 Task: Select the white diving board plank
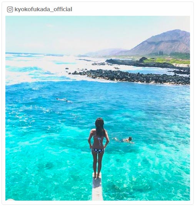tap(97, 187)
